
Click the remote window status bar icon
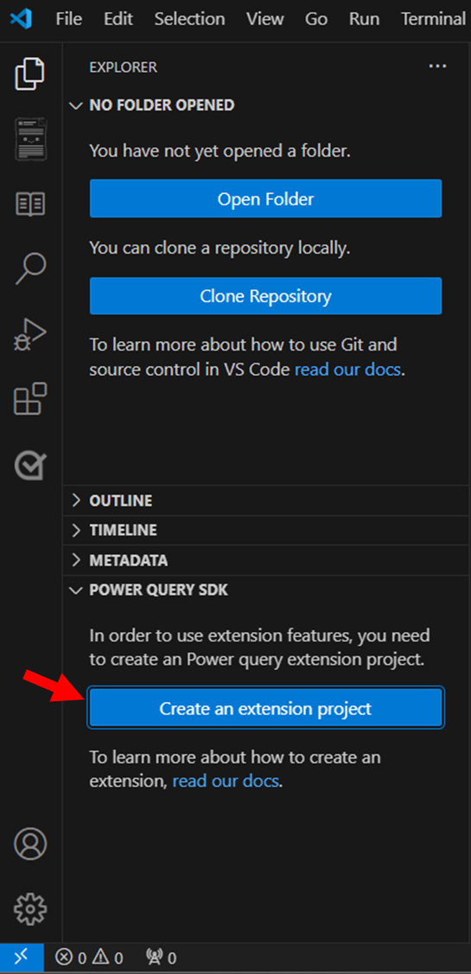22,958
